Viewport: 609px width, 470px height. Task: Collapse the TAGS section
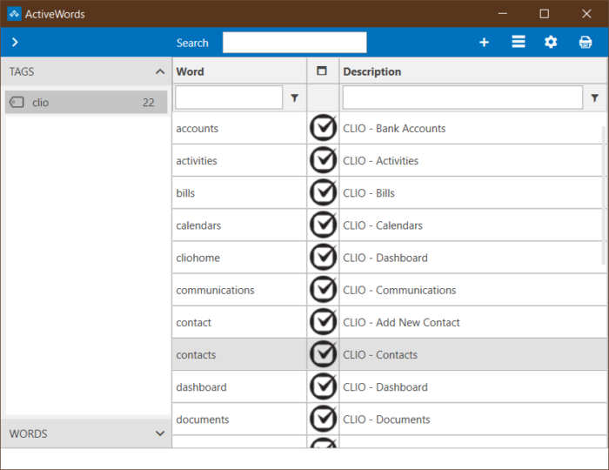click(160, 71)
